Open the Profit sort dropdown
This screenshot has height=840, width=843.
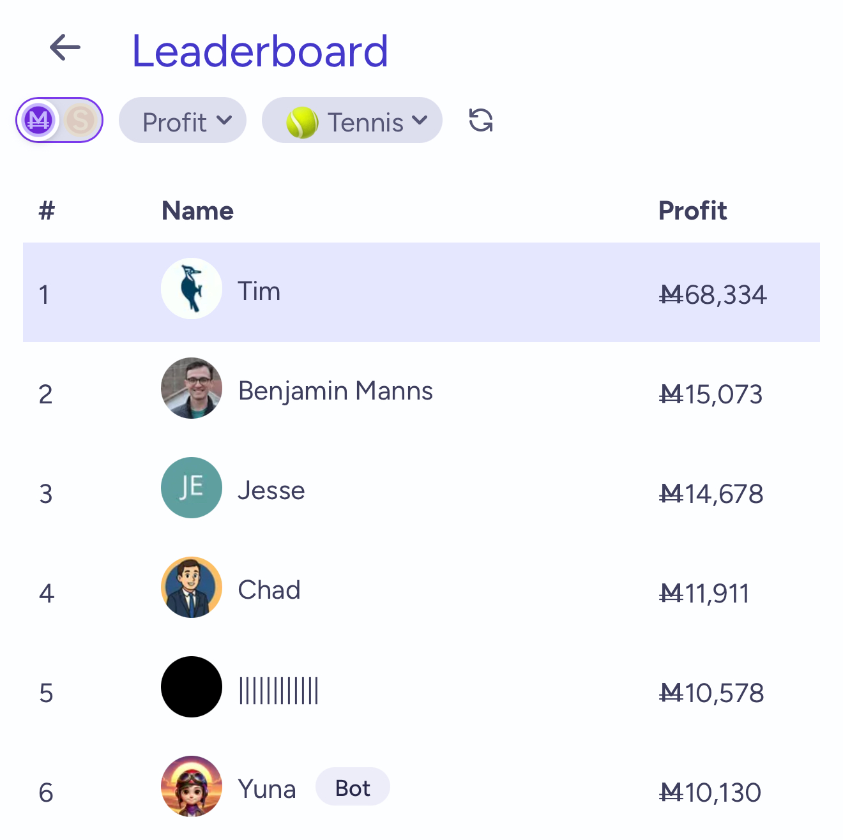point(183,120)
